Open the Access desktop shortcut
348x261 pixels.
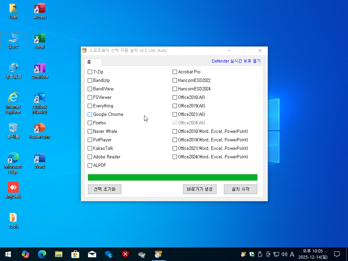click(x=40, y=11)
